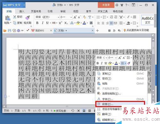Switch to the 开发工具 tab
This screenshot has height=124, width=160.
click(x=103, y=11)
